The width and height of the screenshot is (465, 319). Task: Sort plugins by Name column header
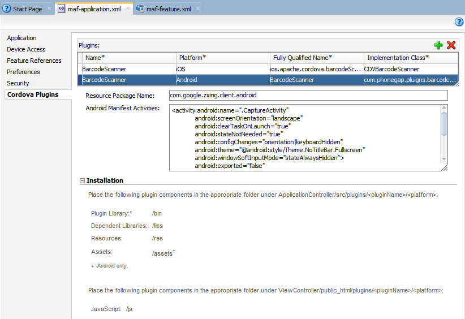(x=129, y=58)
